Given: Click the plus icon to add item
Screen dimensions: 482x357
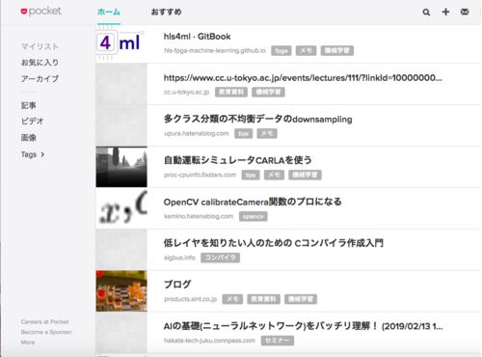Looking at the screenshot, I should click(445, 12).
